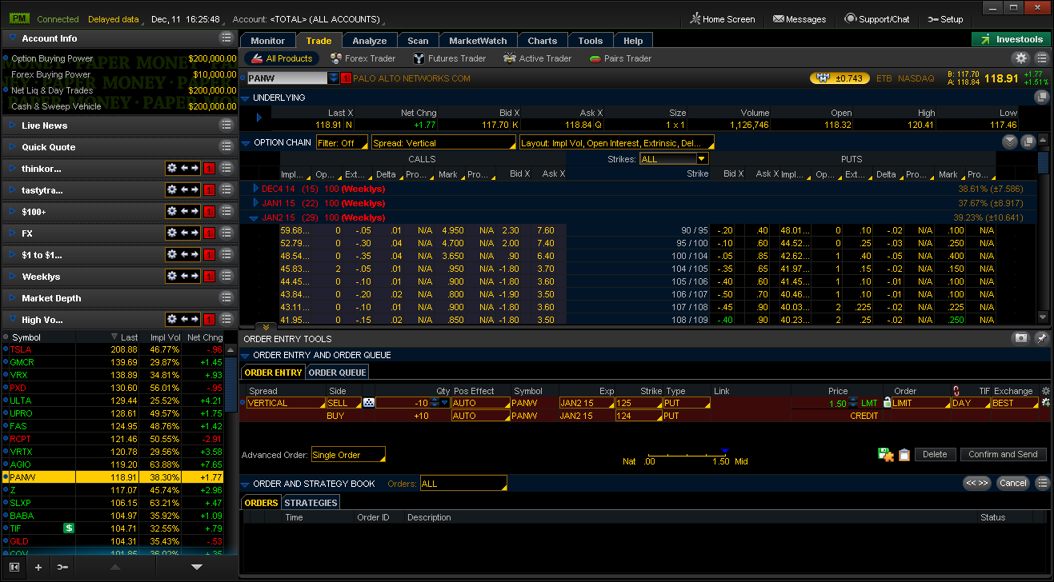Screen dimensions: 1054x582
Task: Toggle the All Products view
Action: click(x=282, y=58)
